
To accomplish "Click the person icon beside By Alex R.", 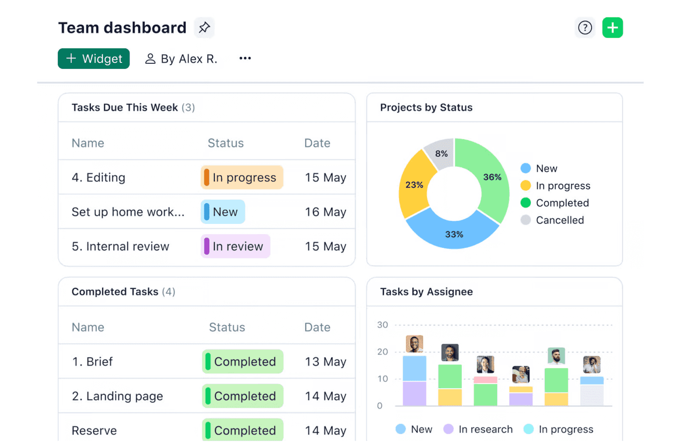I will [150, 59].
